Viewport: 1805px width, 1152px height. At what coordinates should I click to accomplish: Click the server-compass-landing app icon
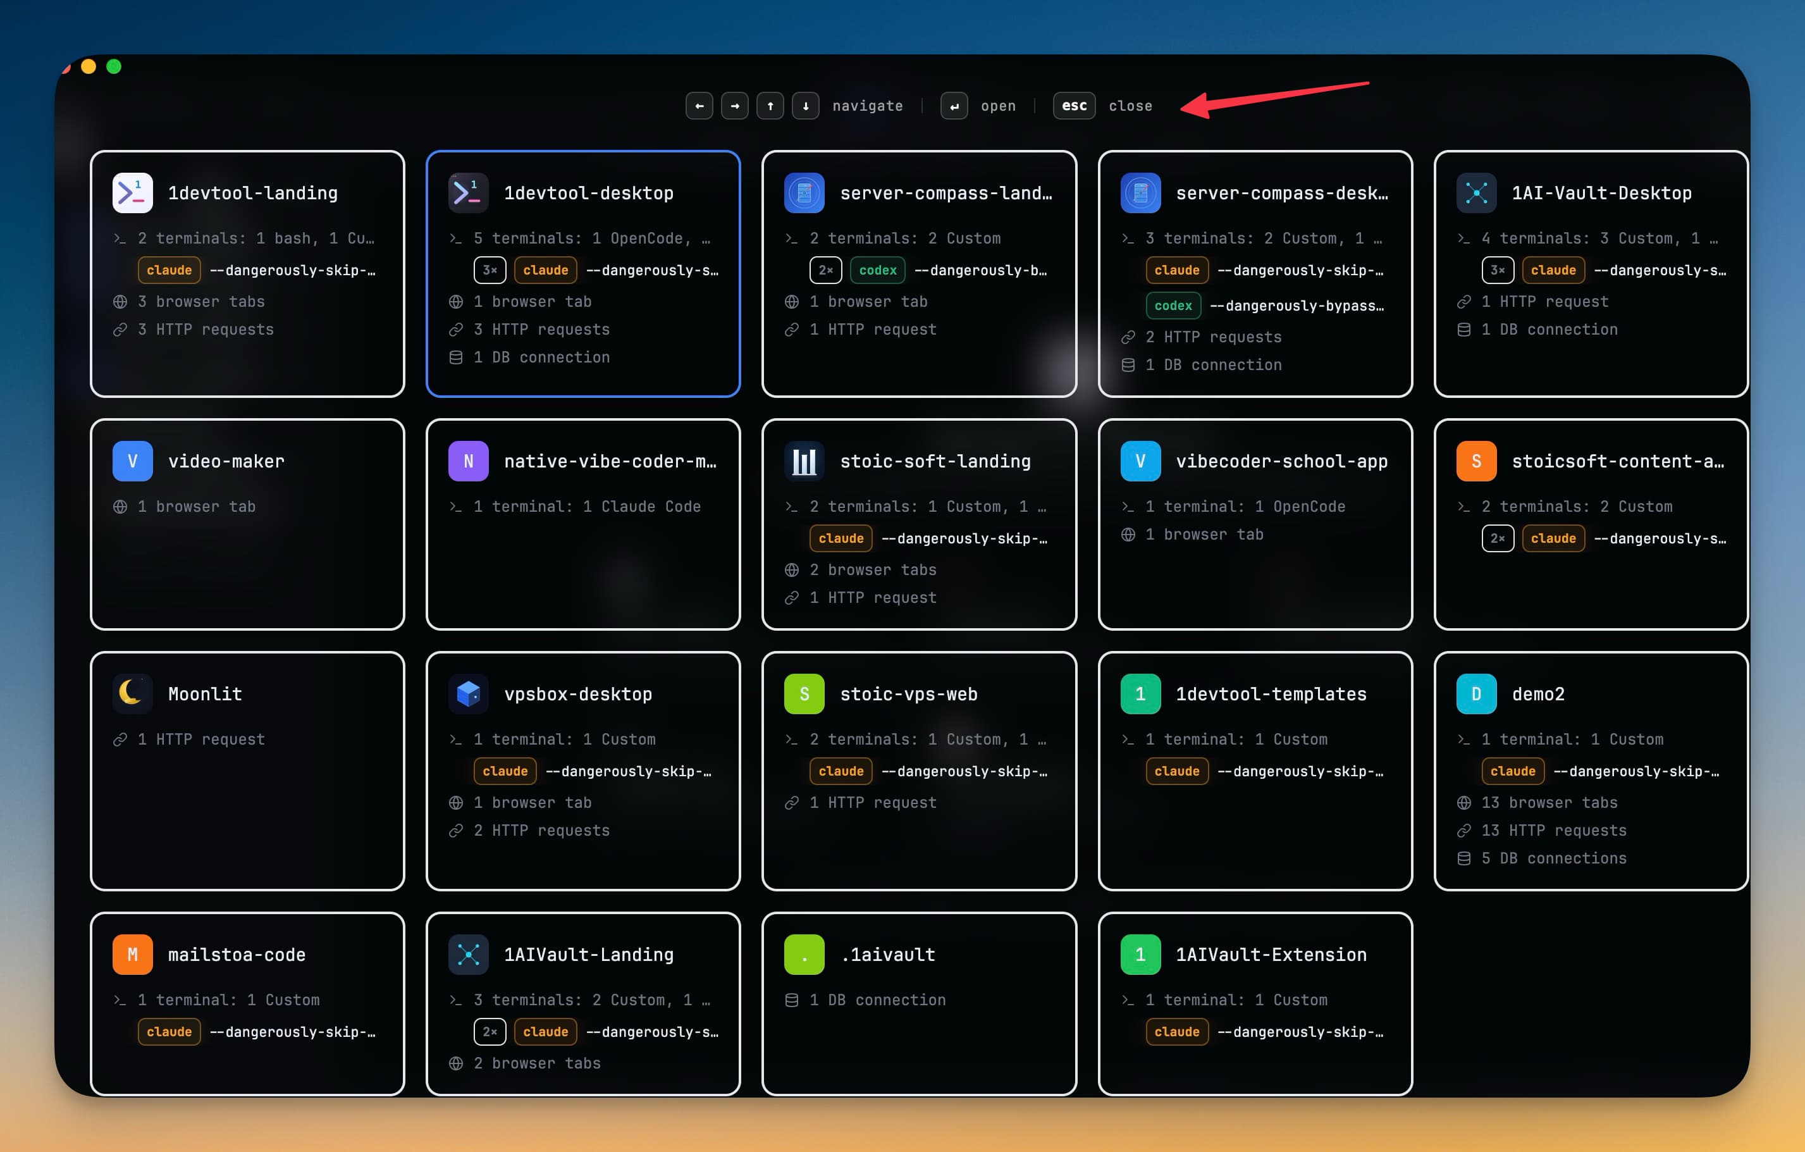click(804, 193)
